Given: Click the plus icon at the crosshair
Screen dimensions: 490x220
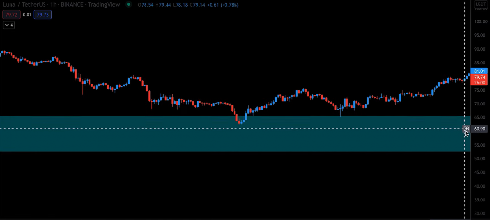Looking at the screenshot, I should pyautogui.click(x=466, y=129).
